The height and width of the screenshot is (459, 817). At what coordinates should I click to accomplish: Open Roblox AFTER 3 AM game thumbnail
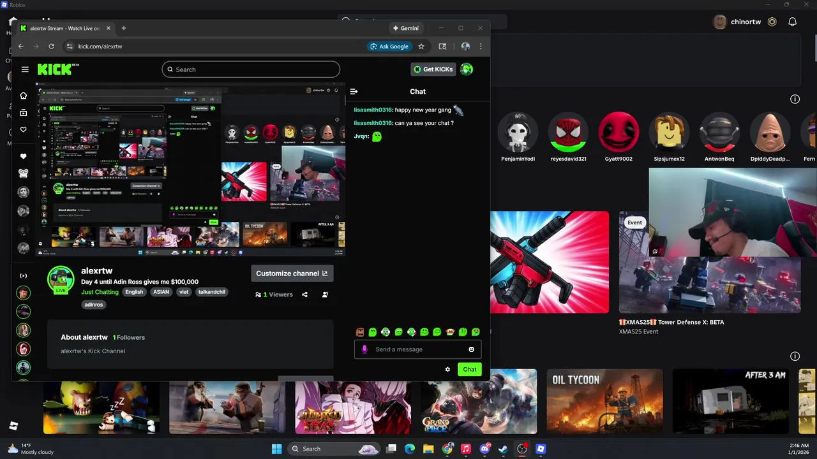pos(730,402)
